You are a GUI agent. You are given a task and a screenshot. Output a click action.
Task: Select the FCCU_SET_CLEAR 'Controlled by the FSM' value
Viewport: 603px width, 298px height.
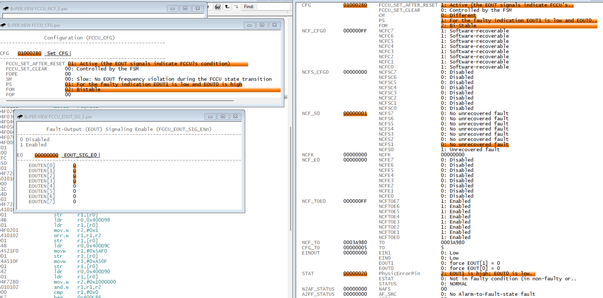tap(102, 69)
